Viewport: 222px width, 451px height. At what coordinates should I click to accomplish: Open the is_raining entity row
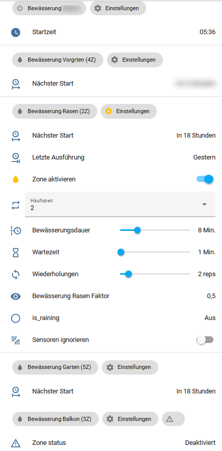point(114,318)
